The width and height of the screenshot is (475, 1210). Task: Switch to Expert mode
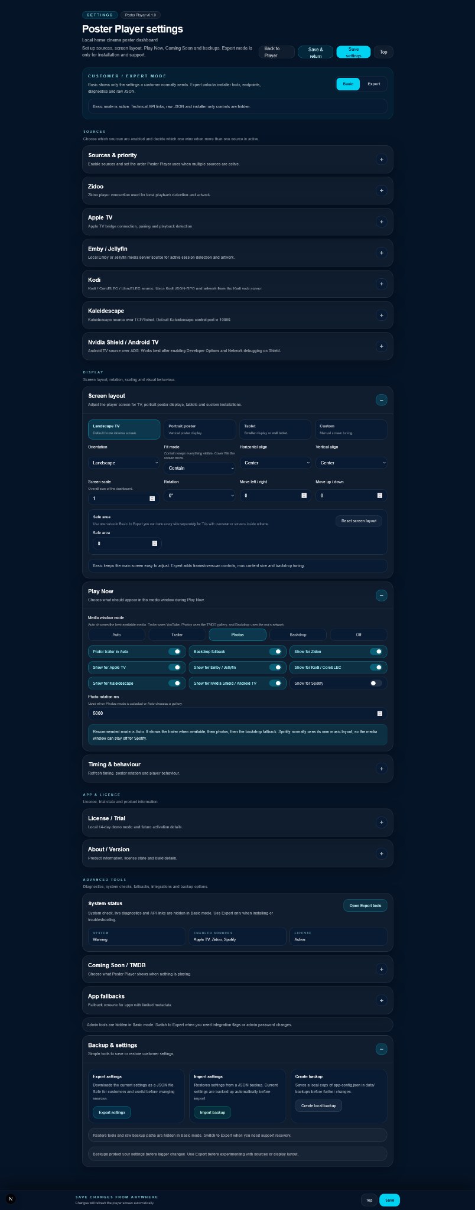point(374,84)
